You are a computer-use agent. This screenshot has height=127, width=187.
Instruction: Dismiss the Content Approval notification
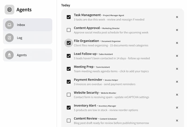(177, 30)
